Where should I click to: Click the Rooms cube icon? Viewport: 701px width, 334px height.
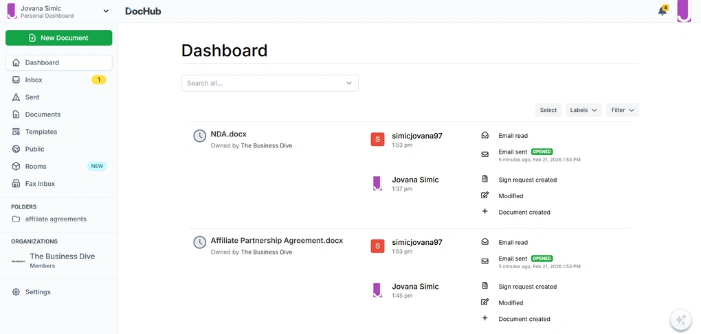pos(16,167)
